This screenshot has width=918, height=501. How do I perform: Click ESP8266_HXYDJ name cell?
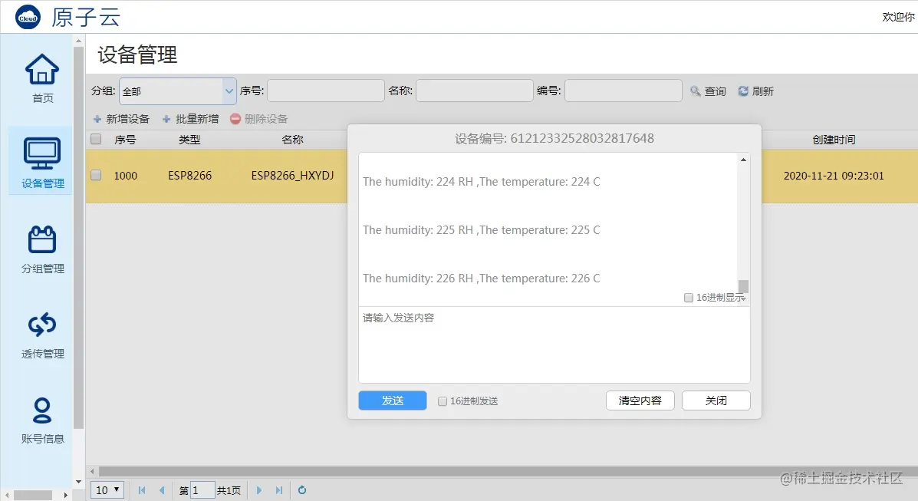(292, 175)
